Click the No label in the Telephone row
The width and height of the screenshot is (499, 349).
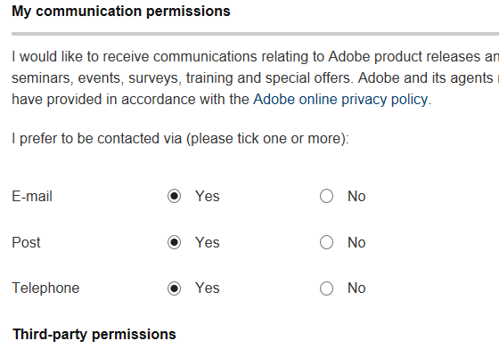pyautogui.click(x=356, y=288)
